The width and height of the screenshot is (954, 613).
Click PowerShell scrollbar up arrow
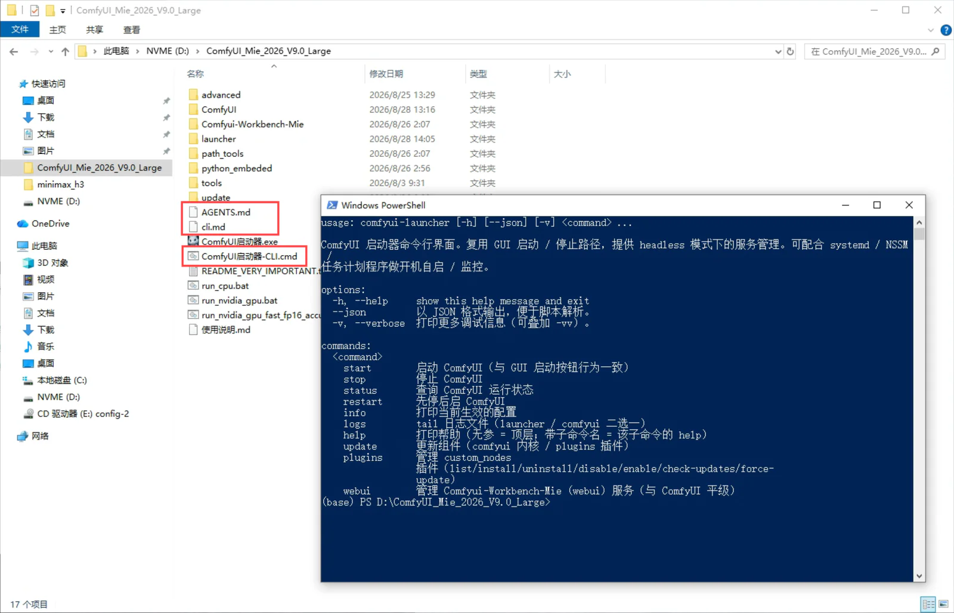pyautogui.click(x=919, y=222)
